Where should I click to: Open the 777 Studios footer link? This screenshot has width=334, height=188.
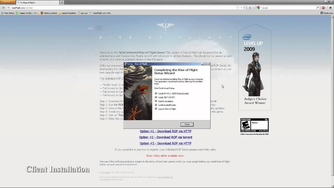pos(106,172)
